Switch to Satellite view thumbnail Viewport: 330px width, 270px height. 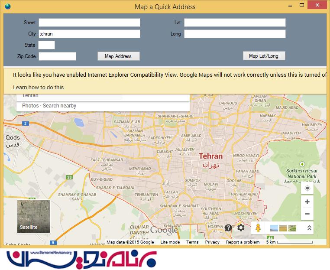tap(33, 216)
